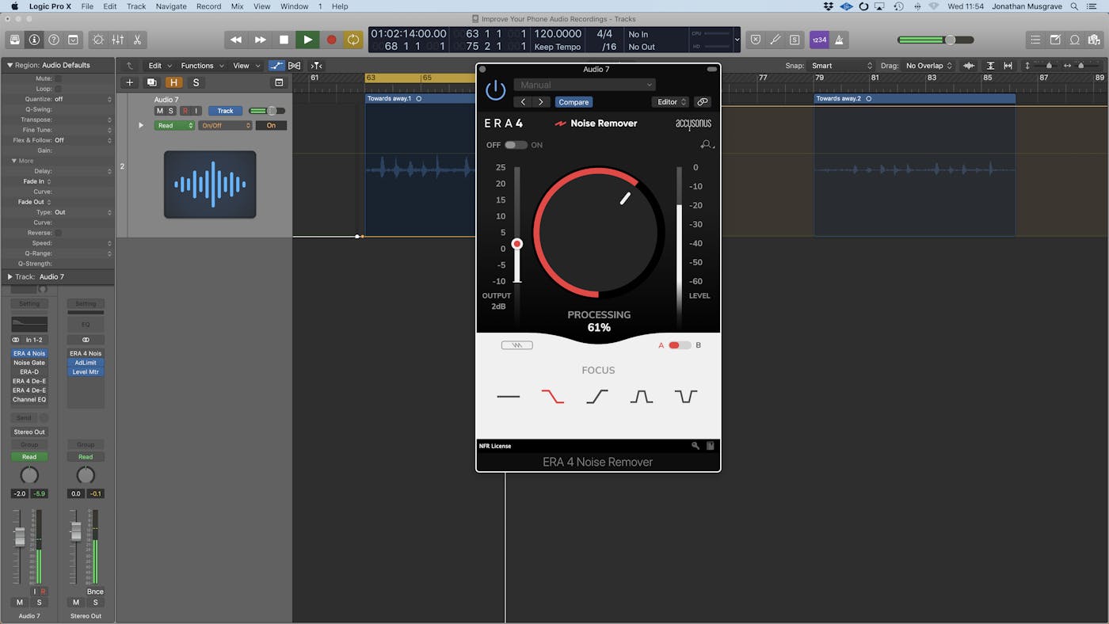
Task: Go to previous plugin preset arrow
Action: [x=523, y=102]
